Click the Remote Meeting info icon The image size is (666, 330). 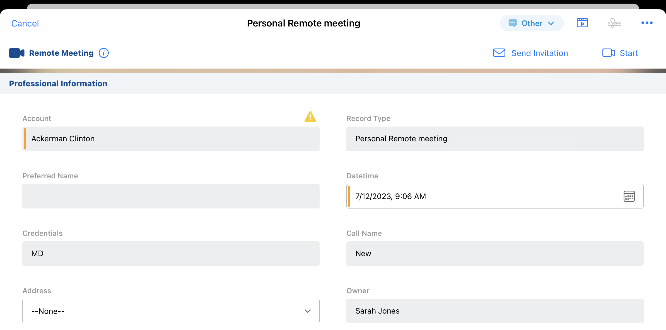104,53
